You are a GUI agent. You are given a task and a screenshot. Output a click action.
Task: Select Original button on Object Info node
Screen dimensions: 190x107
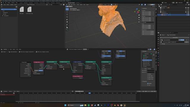(36, 70)
